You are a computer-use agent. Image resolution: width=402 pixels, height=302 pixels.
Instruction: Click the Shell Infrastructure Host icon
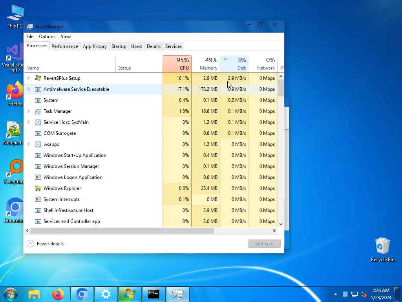[38, 211]
